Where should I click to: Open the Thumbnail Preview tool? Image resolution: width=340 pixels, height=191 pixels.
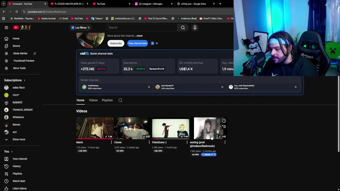[24, 61]
